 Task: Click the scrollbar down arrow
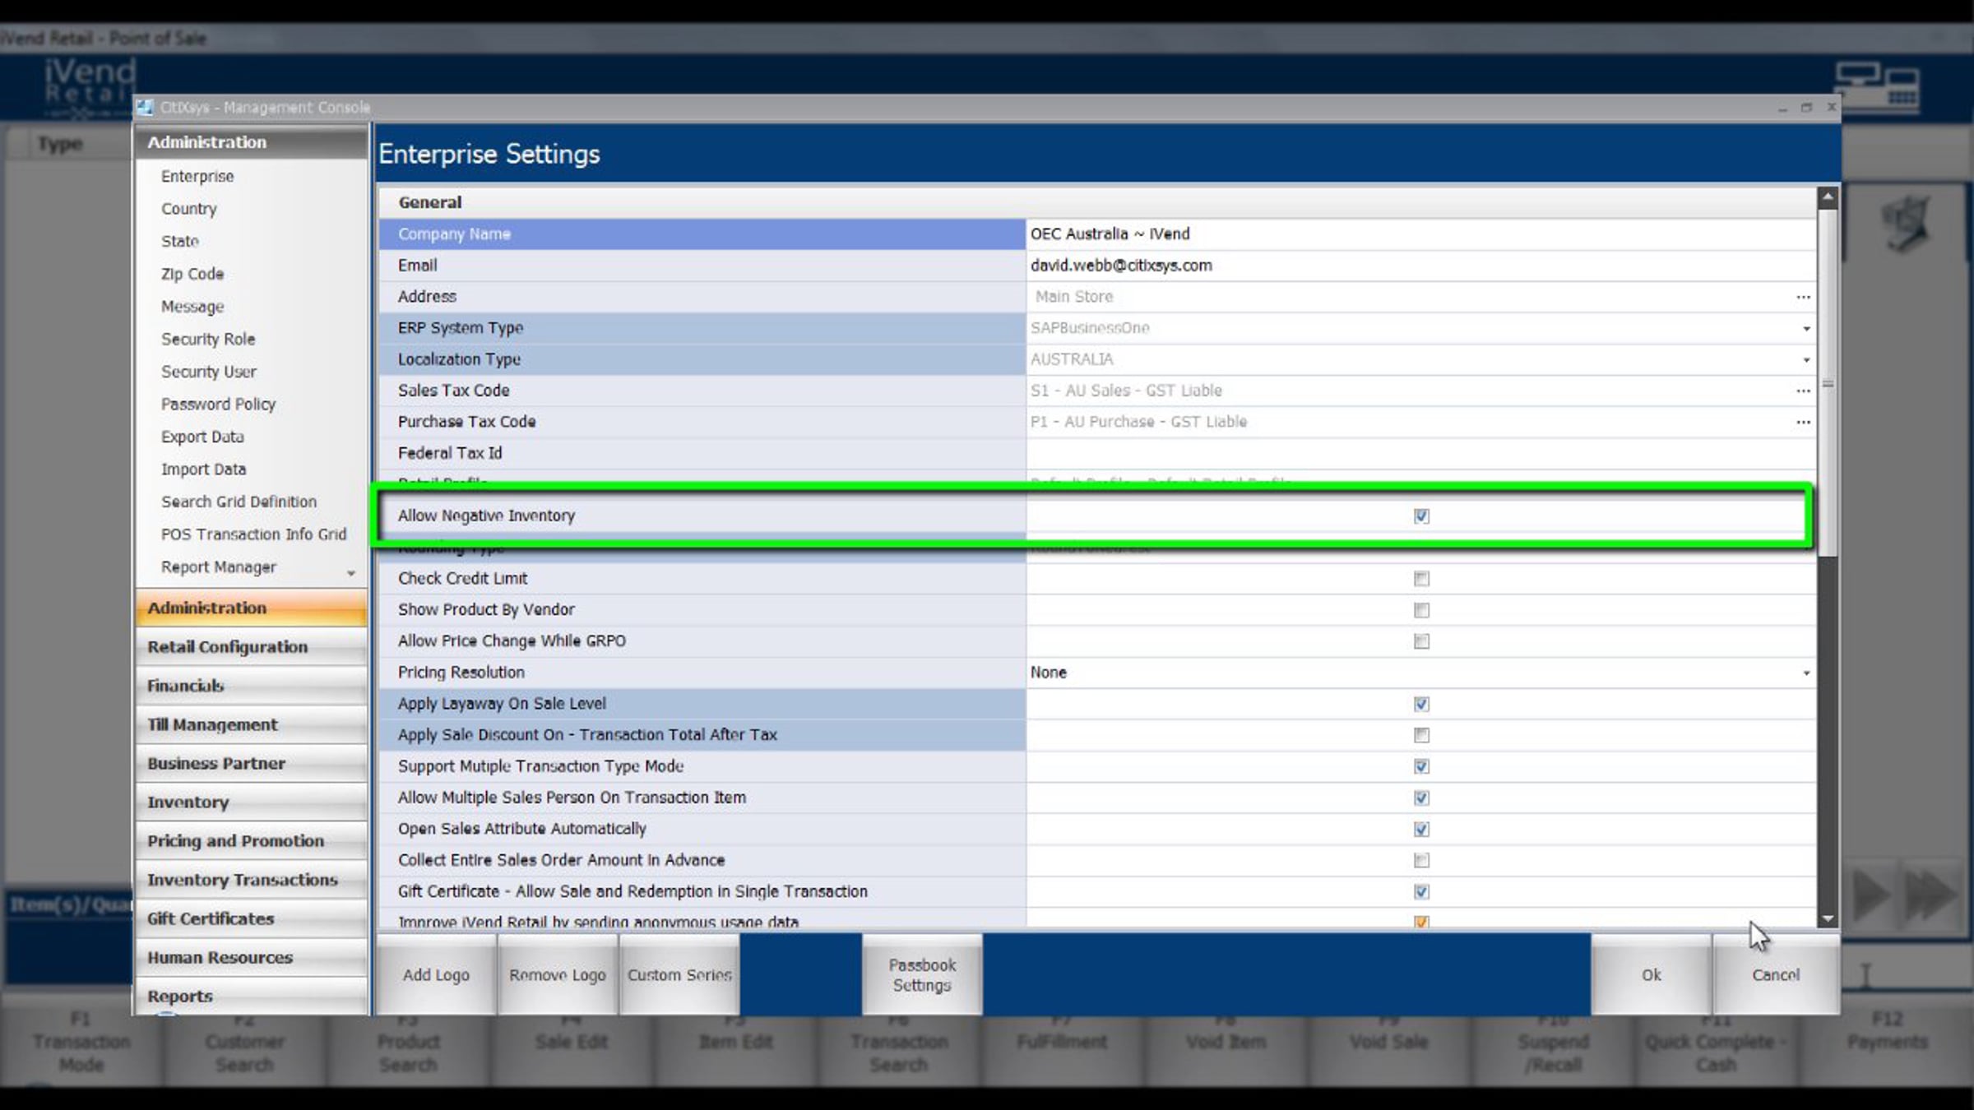click(x=1828, y=919)
